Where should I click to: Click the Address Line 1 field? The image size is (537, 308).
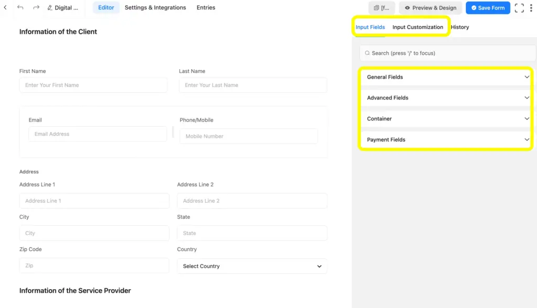click(x=94, y=201)
